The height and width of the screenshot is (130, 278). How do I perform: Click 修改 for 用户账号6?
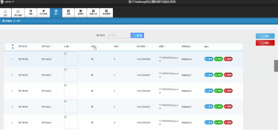(219, 91)
